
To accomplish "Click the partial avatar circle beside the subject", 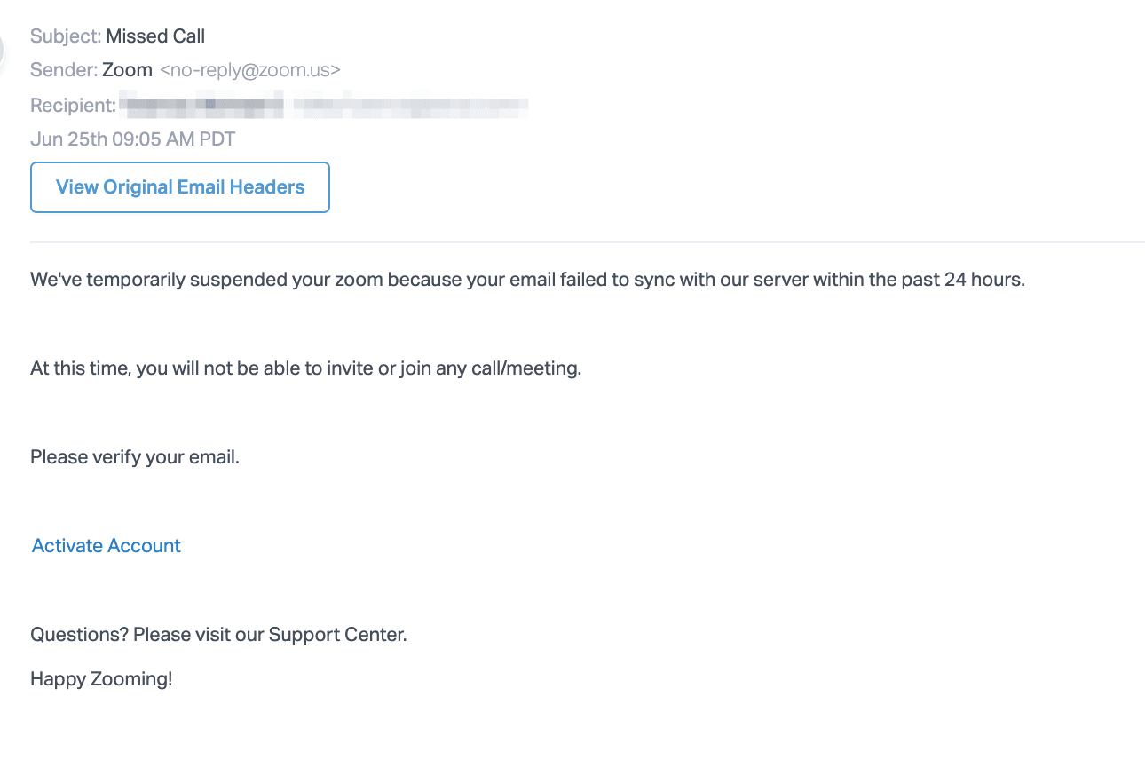I will pyautogui.click(x=2, y=49).
